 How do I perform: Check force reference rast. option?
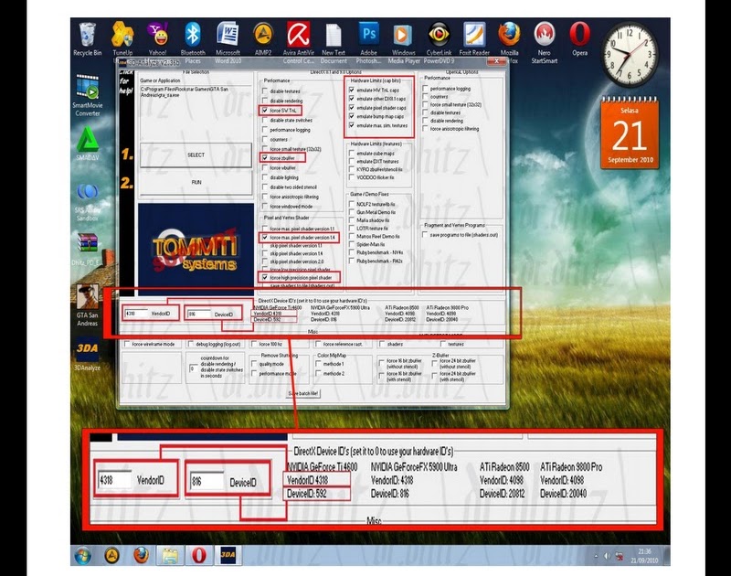point(318,344)
